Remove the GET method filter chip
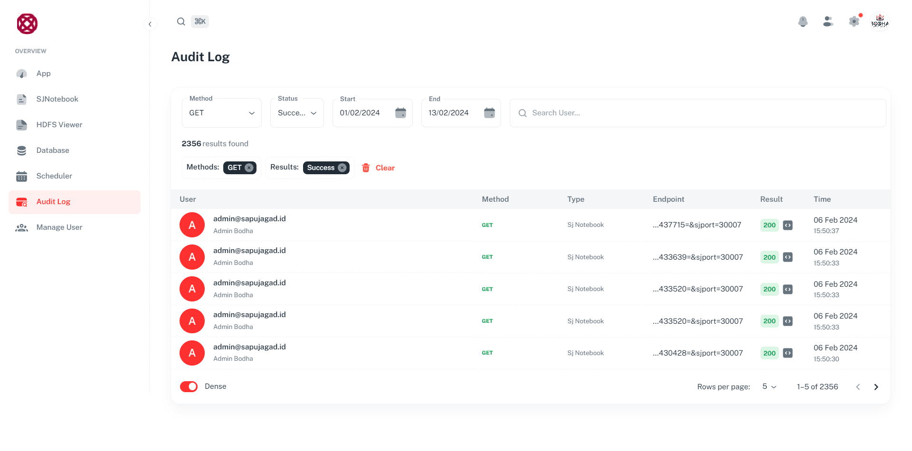 (x=249, y=168)
